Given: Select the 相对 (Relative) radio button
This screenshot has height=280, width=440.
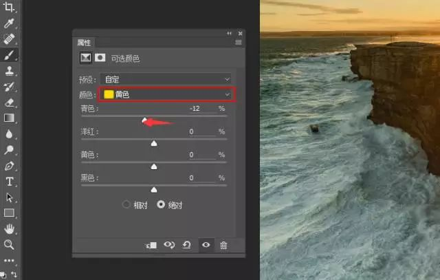Looking at the screenshot, I should [x=126, y=204].
